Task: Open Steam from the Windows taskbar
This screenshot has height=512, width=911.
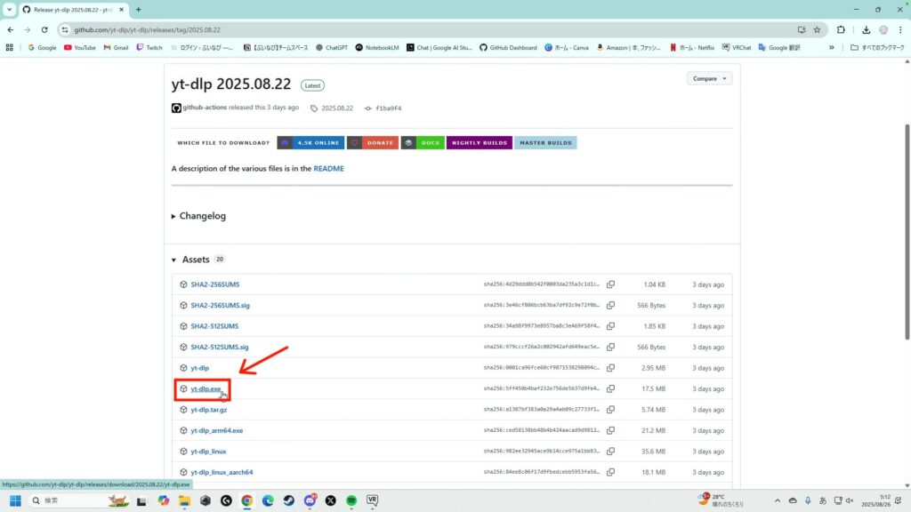Action: pos(289,500)
